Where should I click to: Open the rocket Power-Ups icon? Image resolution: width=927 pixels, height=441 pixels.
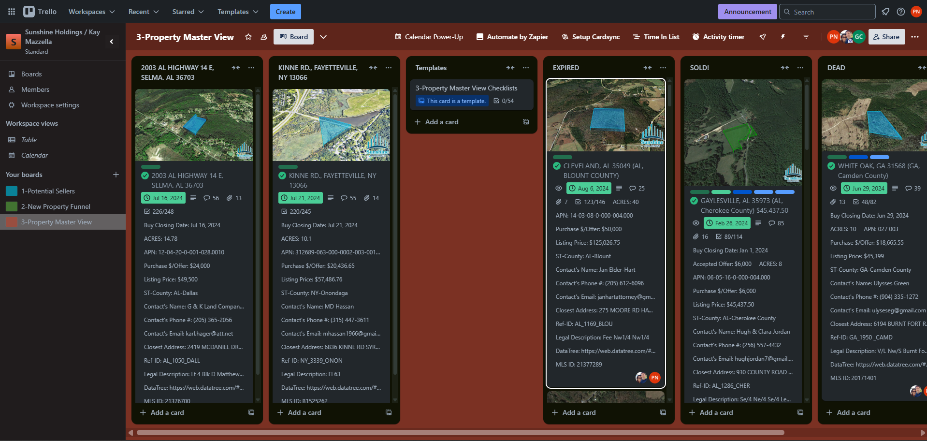coord(763,37)
